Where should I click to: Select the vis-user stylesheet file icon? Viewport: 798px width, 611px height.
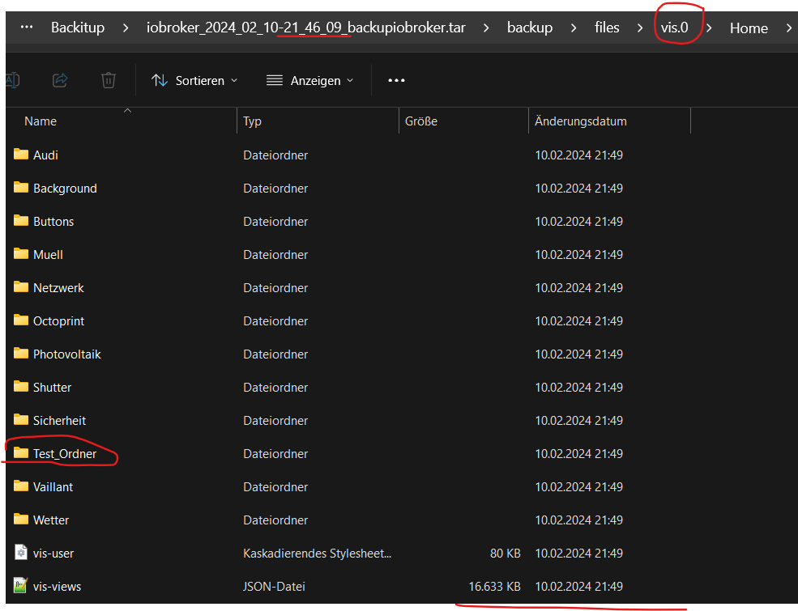point(21,553)
